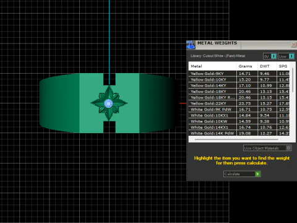Click the 10.75 DWT value

pos(266,110)
